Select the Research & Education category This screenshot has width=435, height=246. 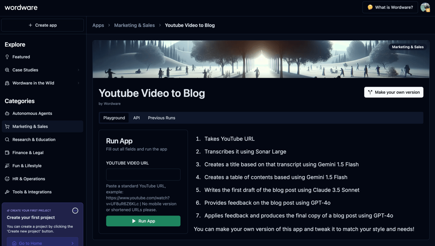42,140
